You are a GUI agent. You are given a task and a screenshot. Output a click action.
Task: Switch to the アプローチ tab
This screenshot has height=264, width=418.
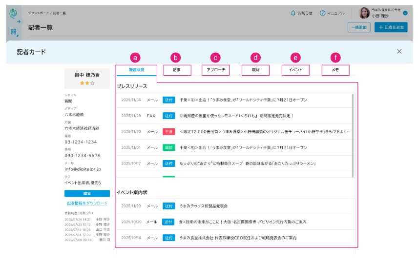point(215,70)
